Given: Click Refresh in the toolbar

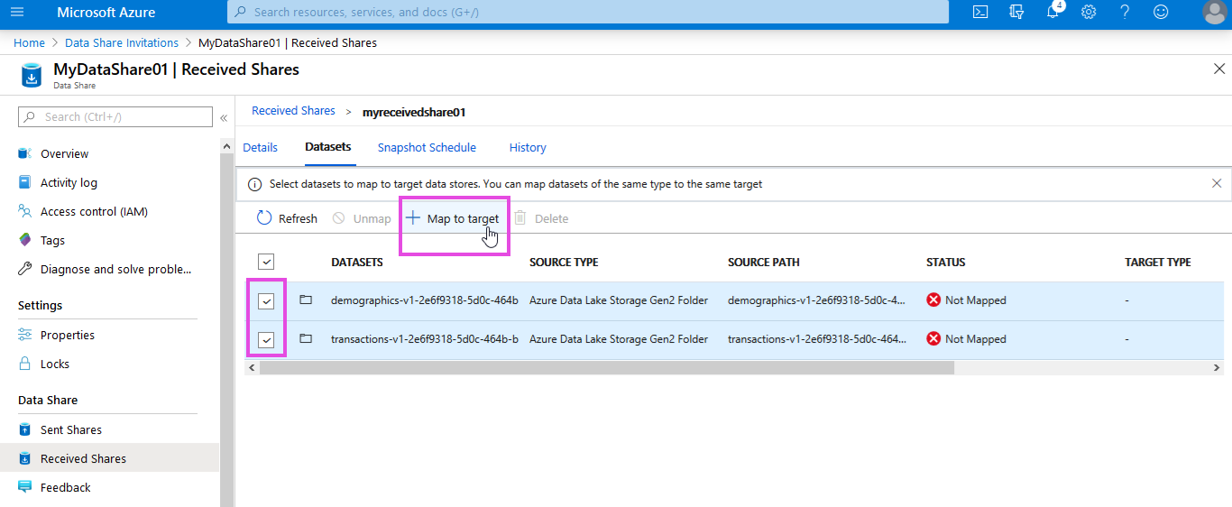Looking at the screenshot, I should pos(287,218).
